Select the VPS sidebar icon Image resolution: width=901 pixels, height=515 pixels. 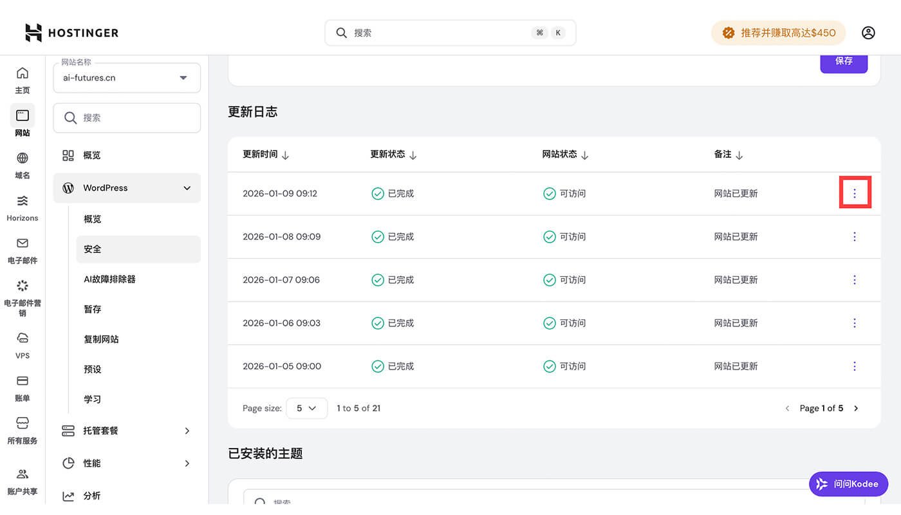[23, 346]
